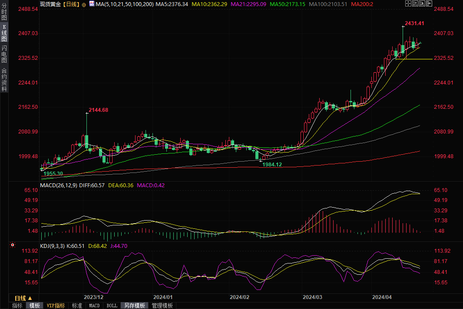Open the 日线 period selector
Image resolution: width=463 pixels, height=309 pixels.
(23, 298)
